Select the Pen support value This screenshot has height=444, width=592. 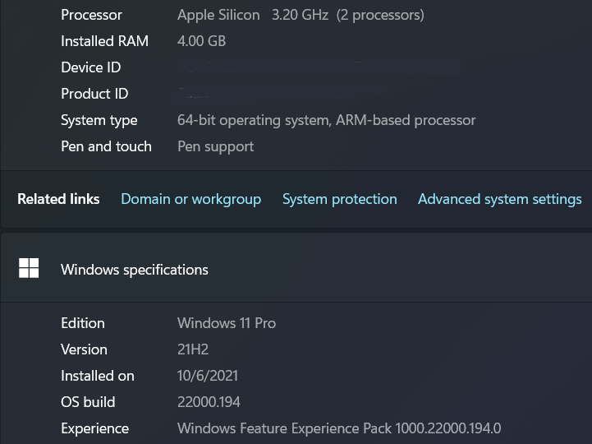click(216, 147)
